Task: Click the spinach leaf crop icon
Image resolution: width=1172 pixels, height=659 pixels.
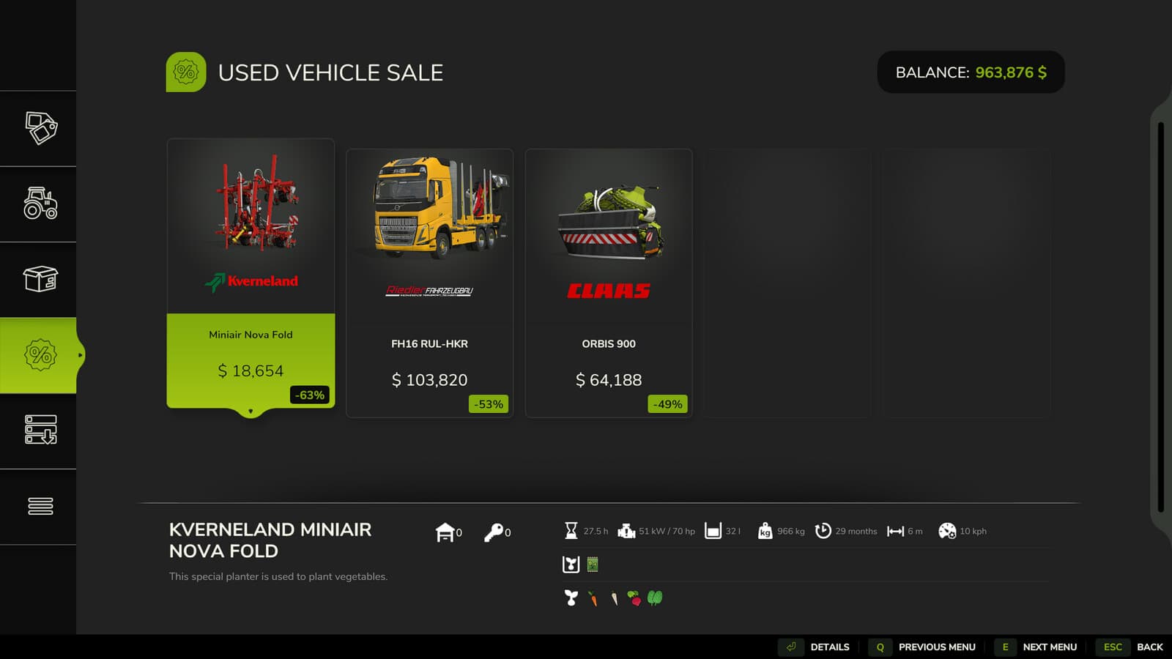Action: pyautogui.click(x=655, y=598)
